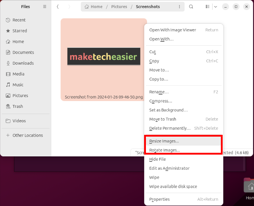This screenshot has width=254, height=206.
Task: Select the Wipe menu entry
Action: point(183,177)
